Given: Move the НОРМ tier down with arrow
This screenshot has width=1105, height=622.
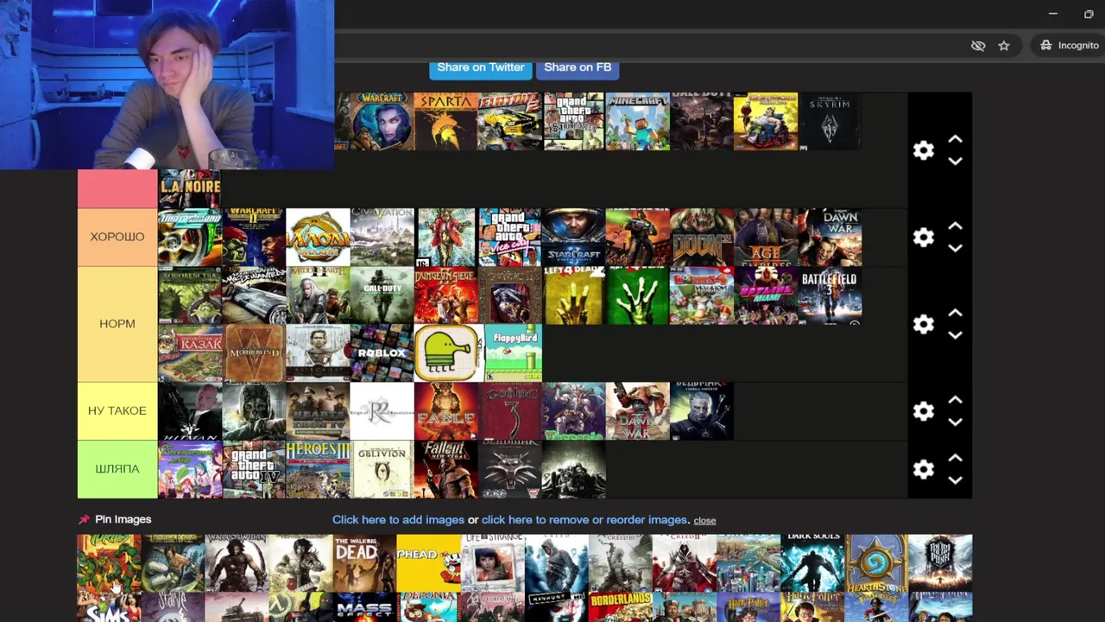Looking at the screenshot, I should (x=955, y=335).
